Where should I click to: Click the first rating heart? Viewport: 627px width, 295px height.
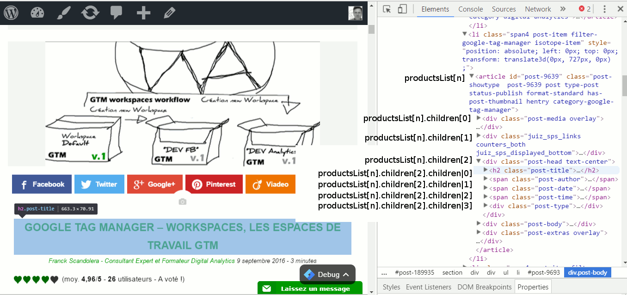[18, 279]
